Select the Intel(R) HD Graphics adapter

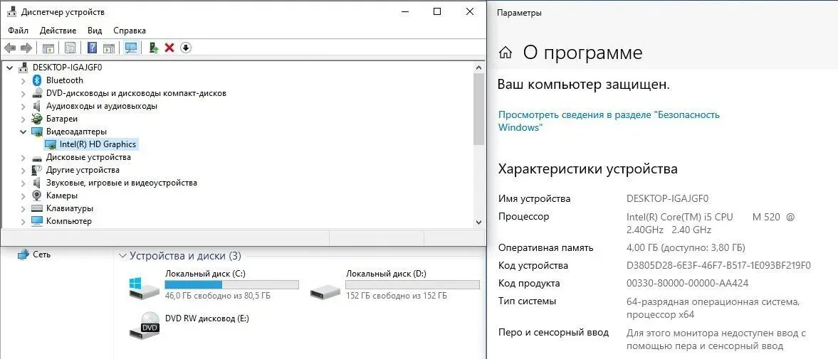[98, 144]
